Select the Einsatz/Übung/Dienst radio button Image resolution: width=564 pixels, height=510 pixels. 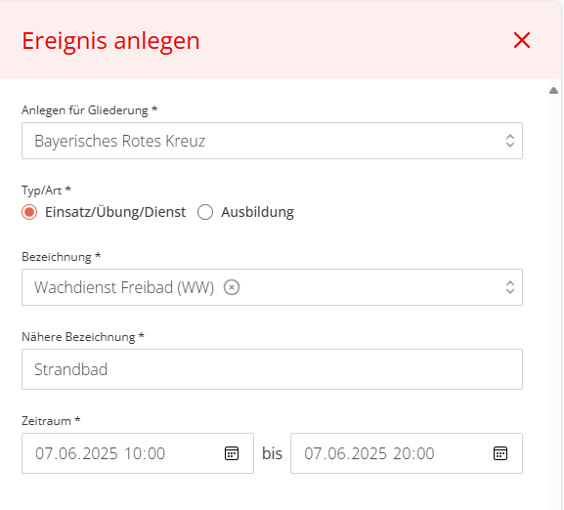29,212
